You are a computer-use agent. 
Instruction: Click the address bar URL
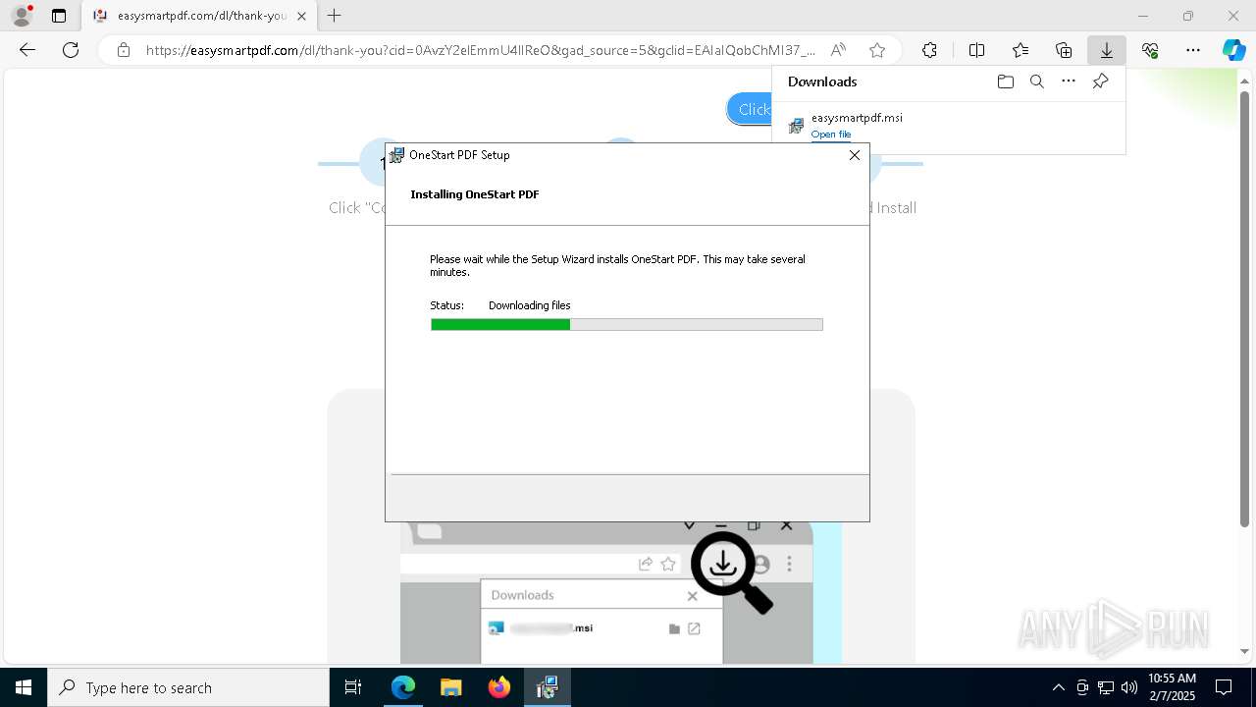(x=481, y=50)
